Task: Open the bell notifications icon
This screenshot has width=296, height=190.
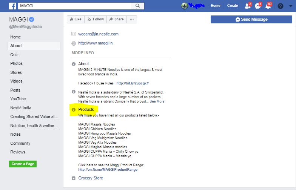Action: click(x=268, y=6)
